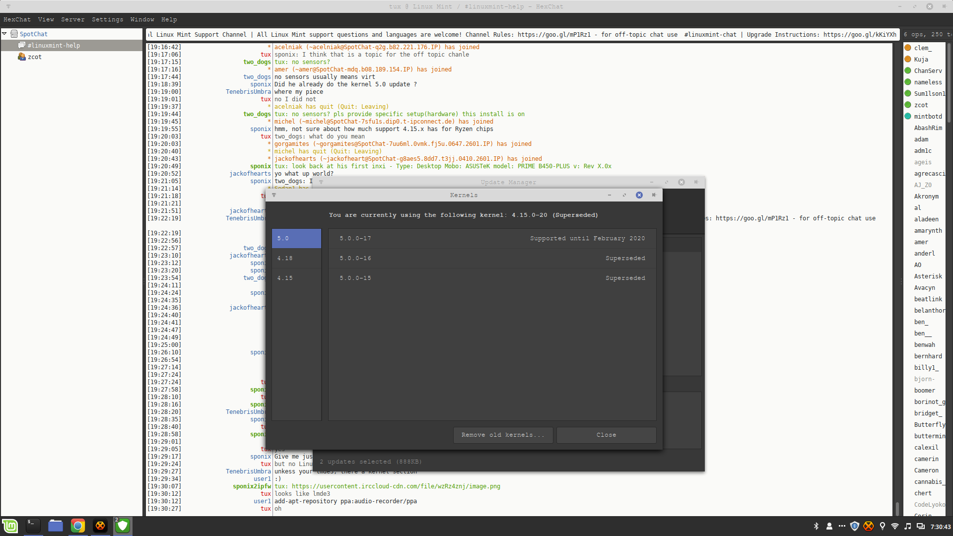Open the Update Manager tray shield icon

(855, 526)
